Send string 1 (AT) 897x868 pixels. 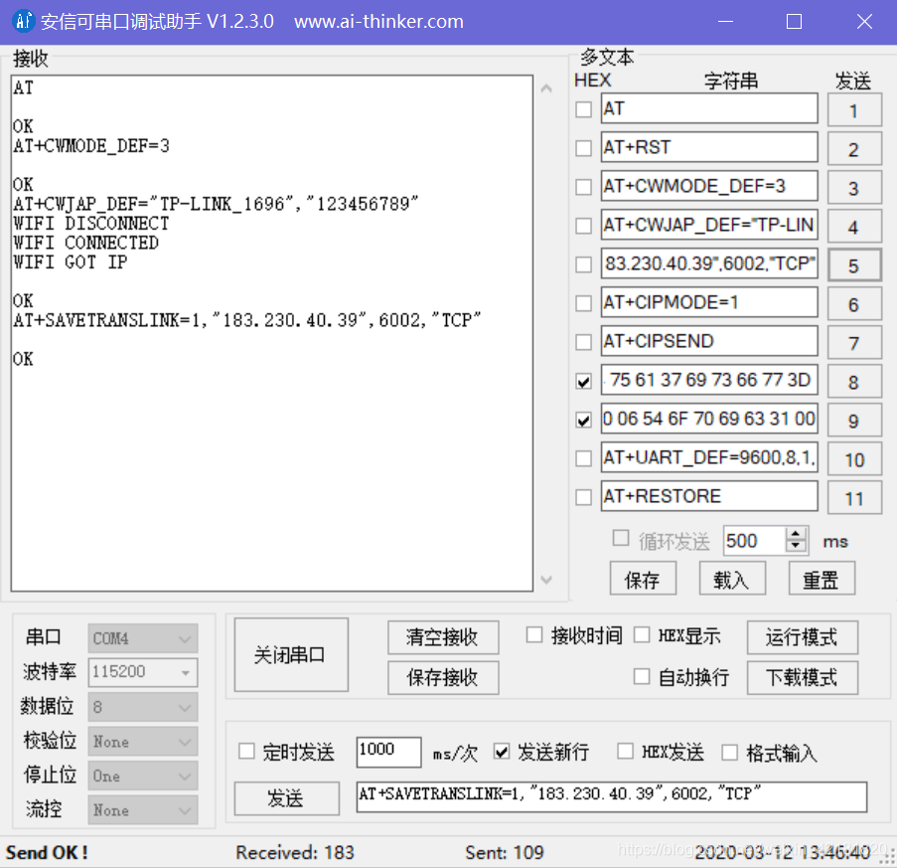[x=854, y=110]
